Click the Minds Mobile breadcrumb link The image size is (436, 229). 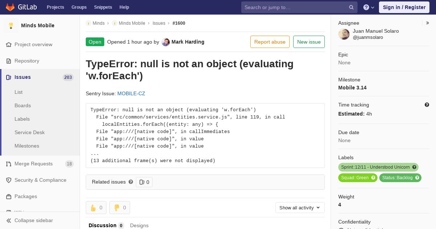[x=132, y=23]
